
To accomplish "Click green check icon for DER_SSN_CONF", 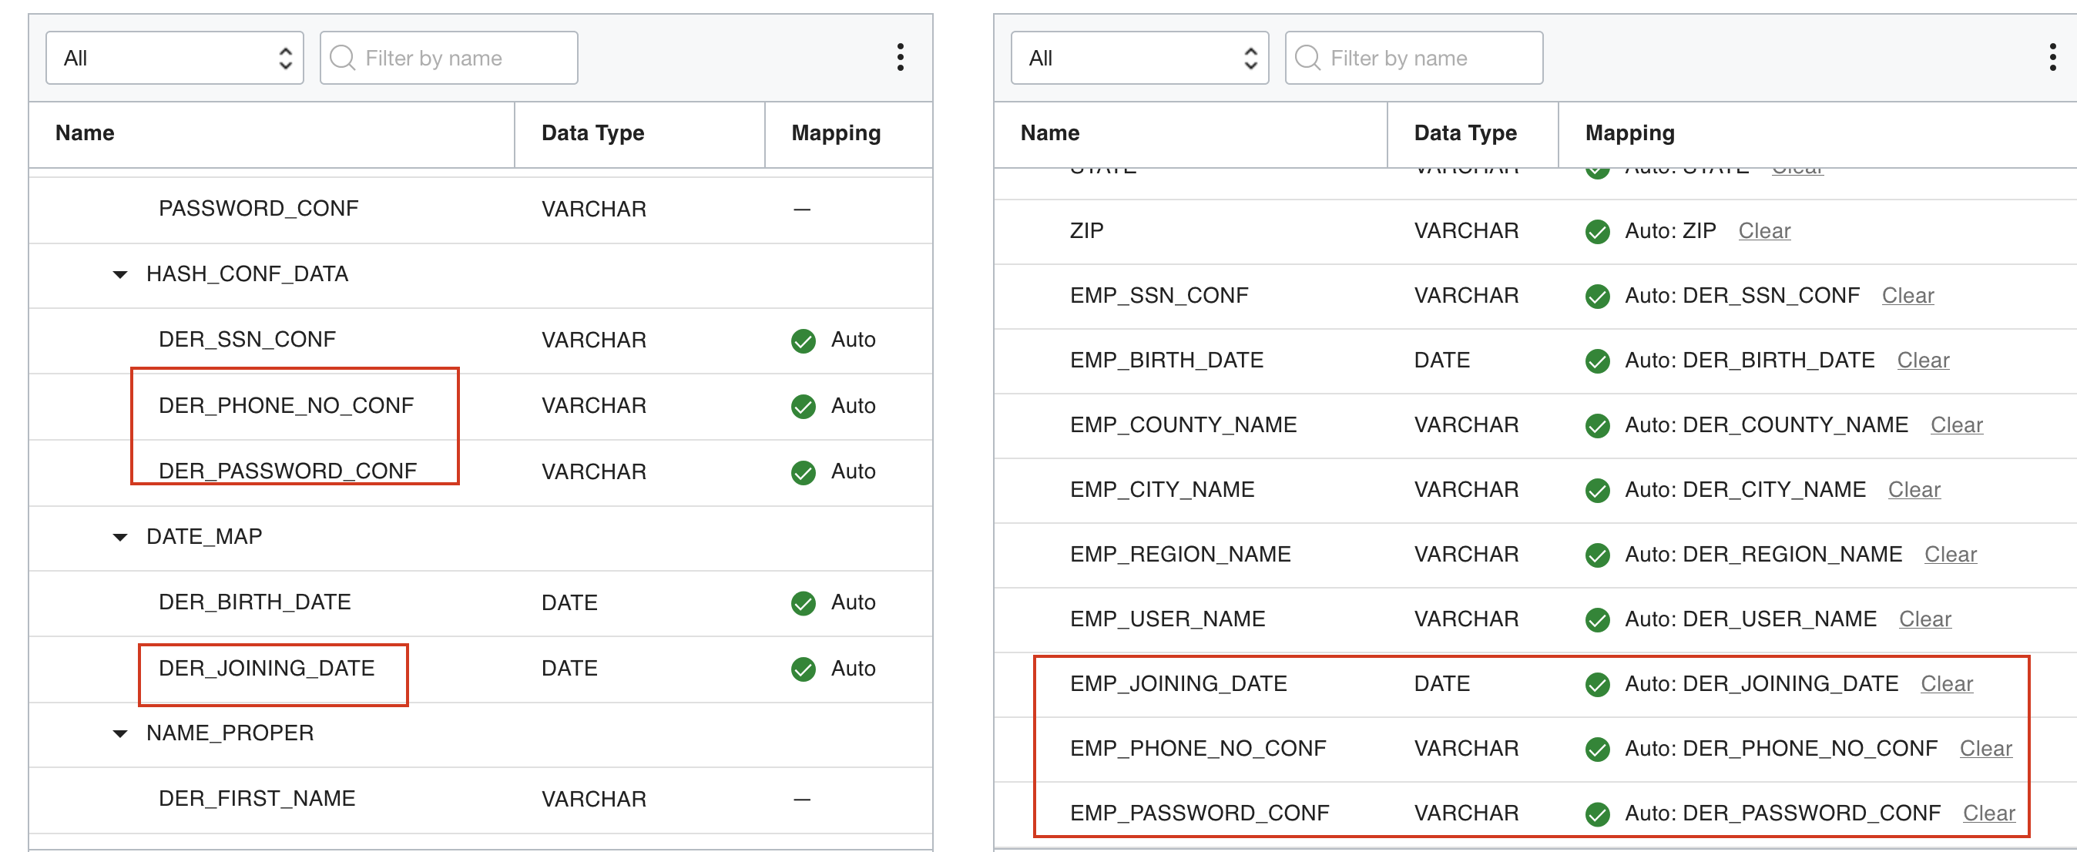I will pos(803,341).
